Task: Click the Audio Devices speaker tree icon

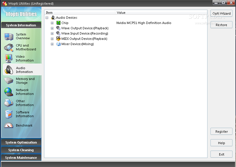Action: pyautogui.click(x=53, y=18)
